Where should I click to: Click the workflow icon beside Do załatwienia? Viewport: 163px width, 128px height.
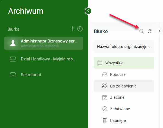[x=105, y=86]
